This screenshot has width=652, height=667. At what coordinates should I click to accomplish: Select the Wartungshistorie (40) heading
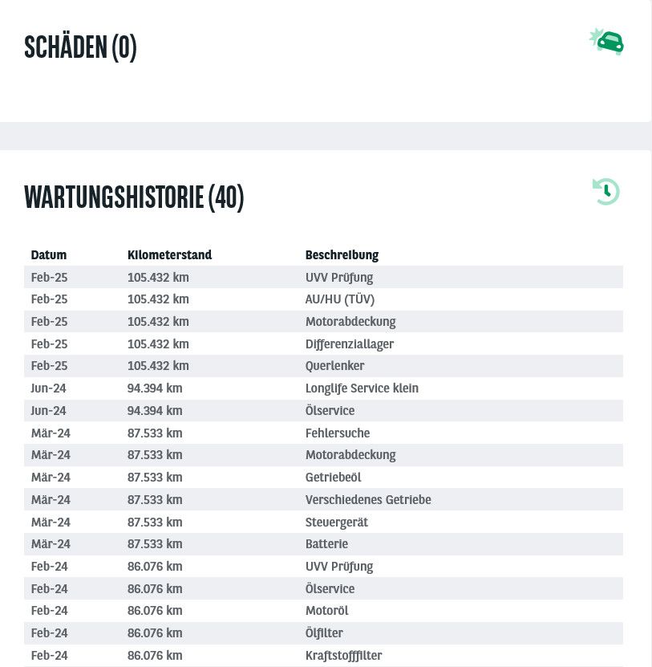[134, 197]
